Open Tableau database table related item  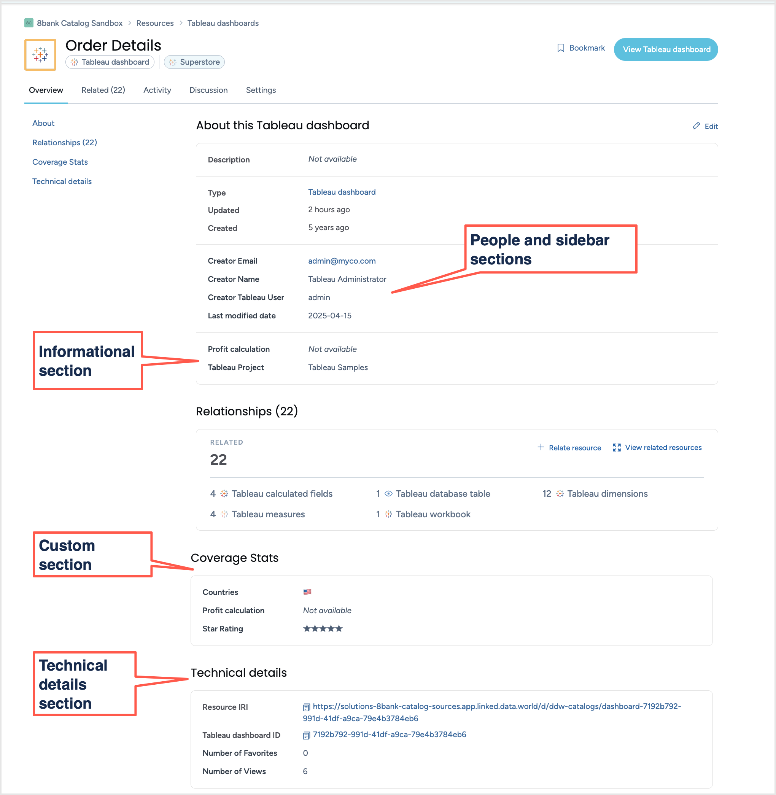(443, 493)
